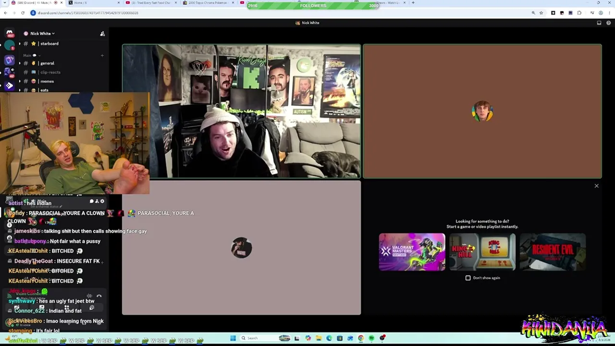Image resolution: width=615 pixels, height=346 pixels.
Task: Open File Explorer from taskbar
Action: pos(318,338)
